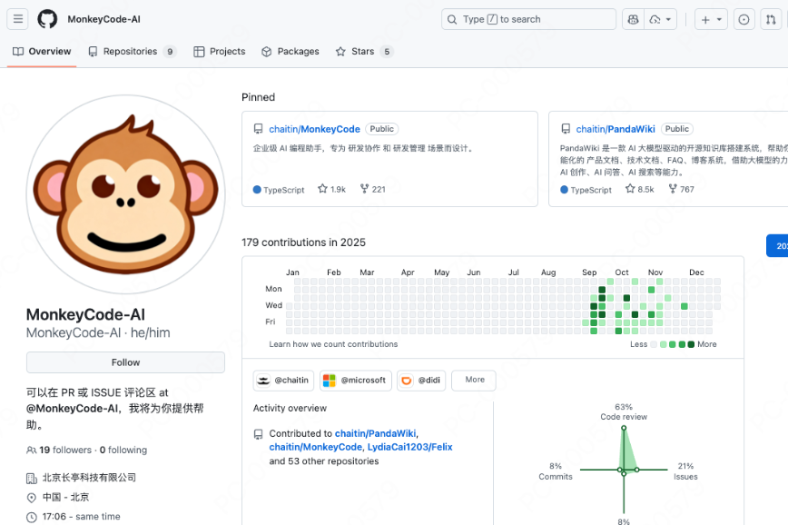The height and width of the screenshot is (525, 788).
Task: Click the TypeScript label on MonkeyCode card
Action: [284, 190]
